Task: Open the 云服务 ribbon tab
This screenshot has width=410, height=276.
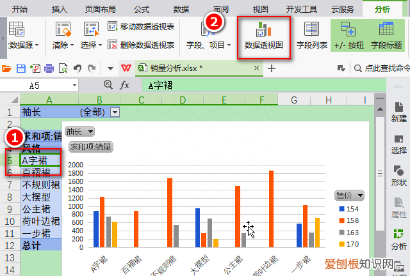Action: click(343, 10)
